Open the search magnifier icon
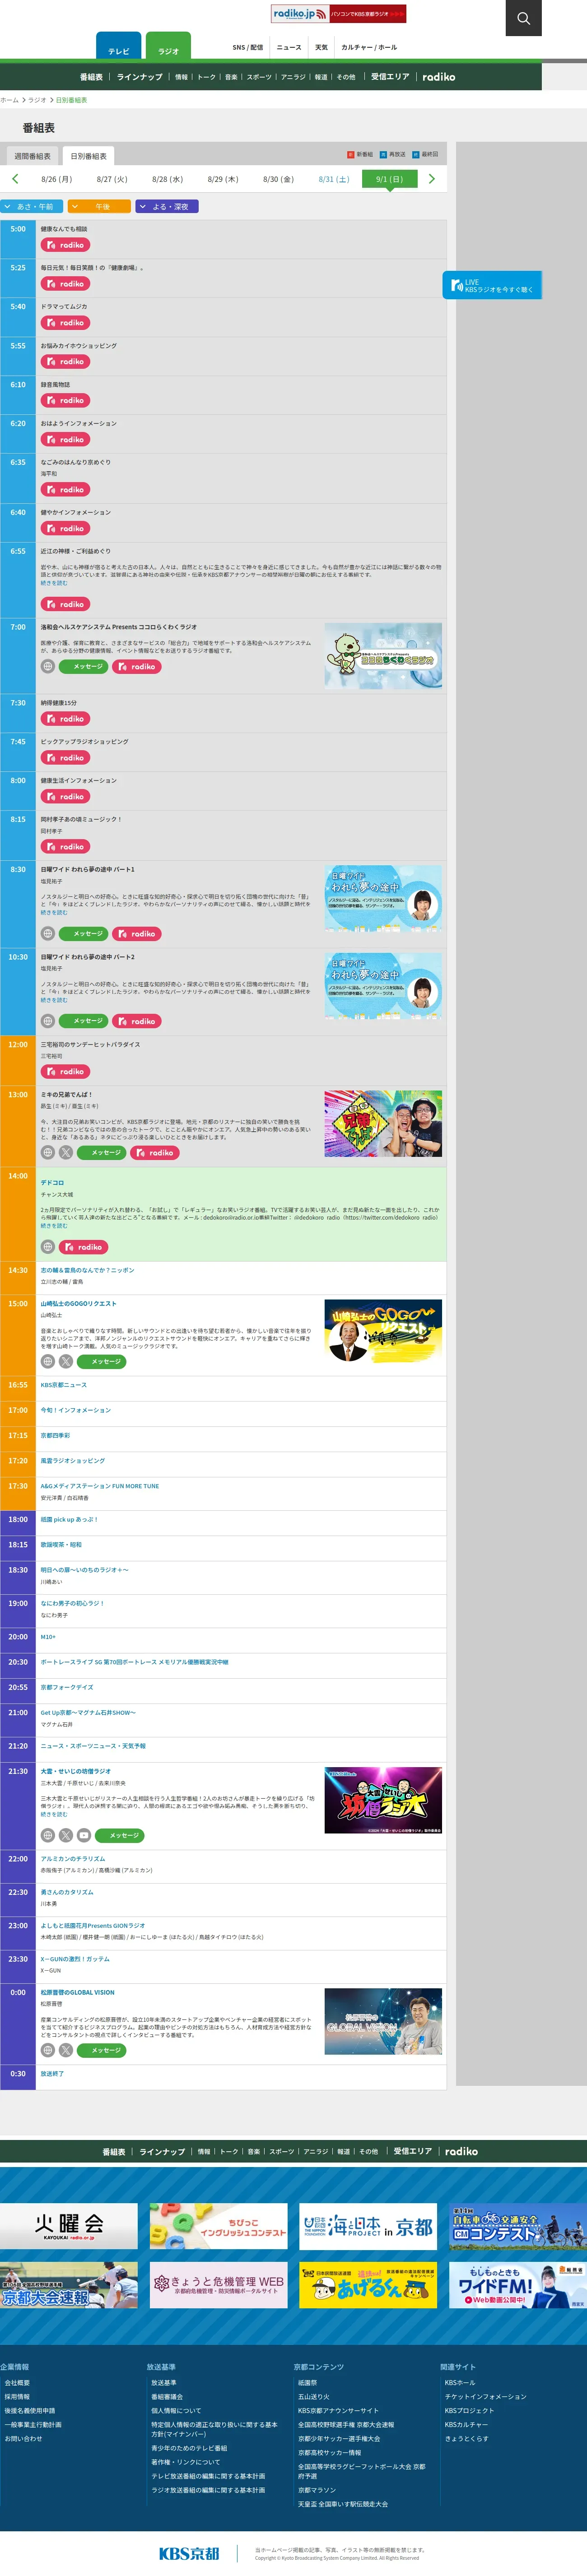 pyautogui.click(x=523, y=18)
